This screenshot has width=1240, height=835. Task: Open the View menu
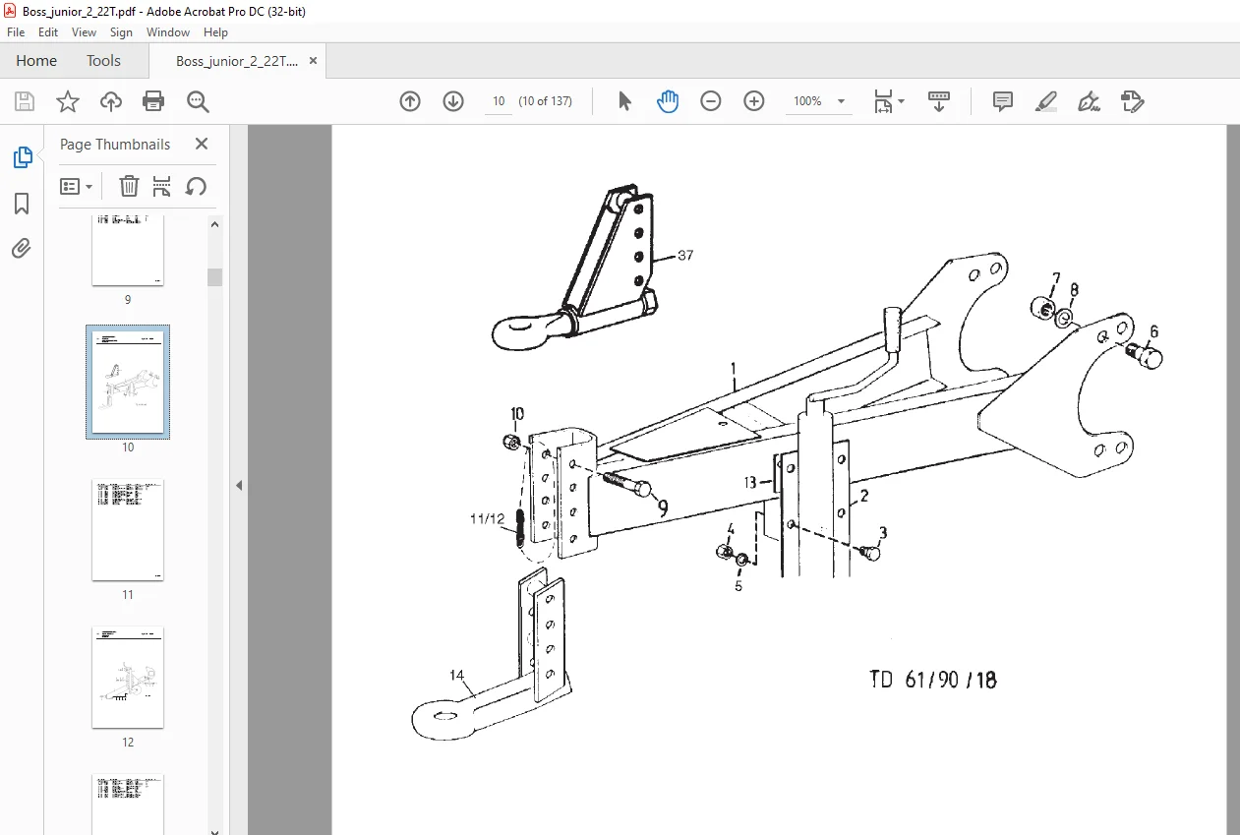[84, 32]
